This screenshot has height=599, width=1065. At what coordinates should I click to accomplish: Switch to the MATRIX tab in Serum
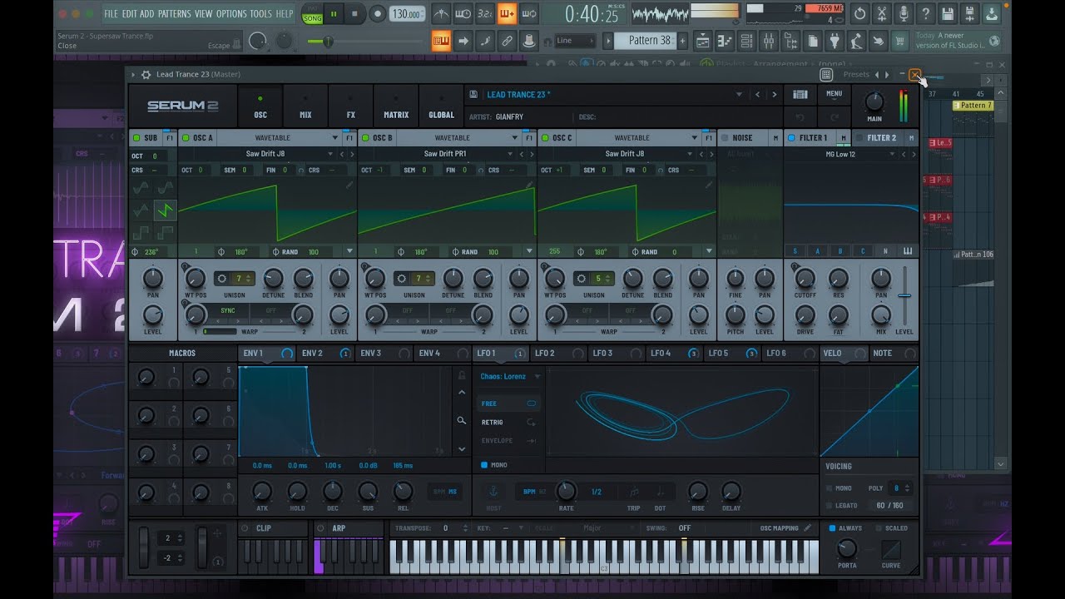click(396, 106)
